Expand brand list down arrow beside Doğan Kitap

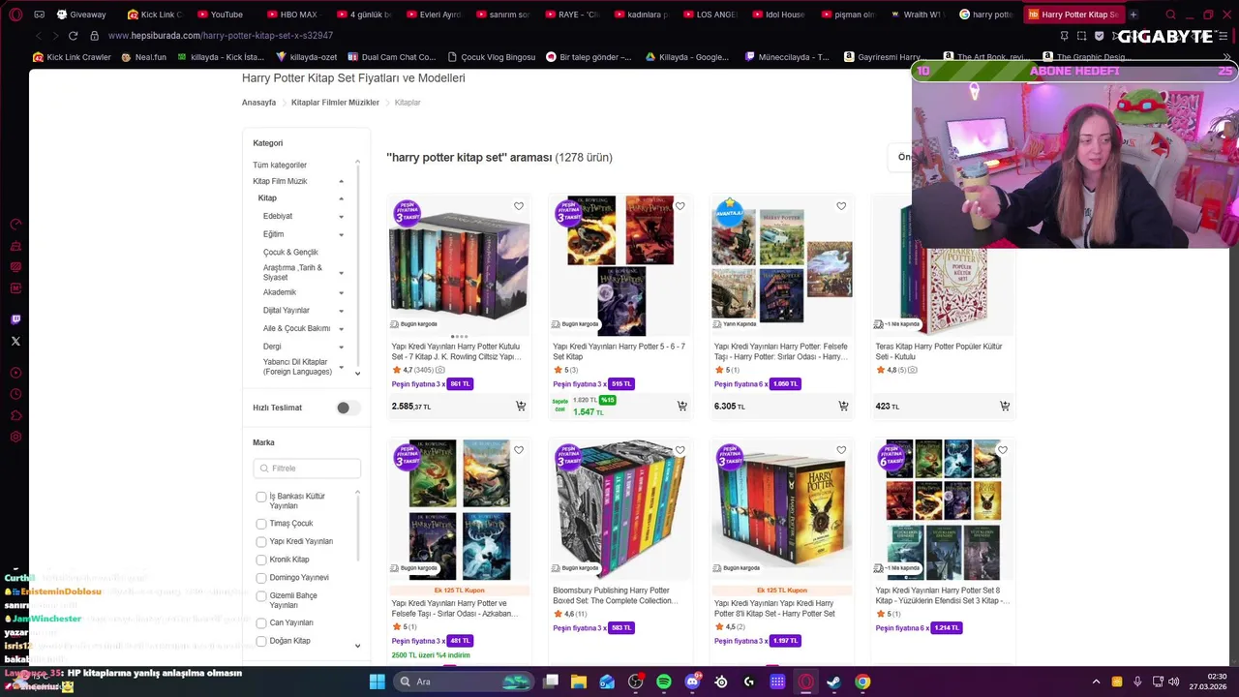click(357, 646)
